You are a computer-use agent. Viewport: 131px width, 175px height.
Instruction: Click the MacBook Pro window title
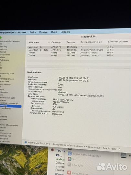[89, 37]
